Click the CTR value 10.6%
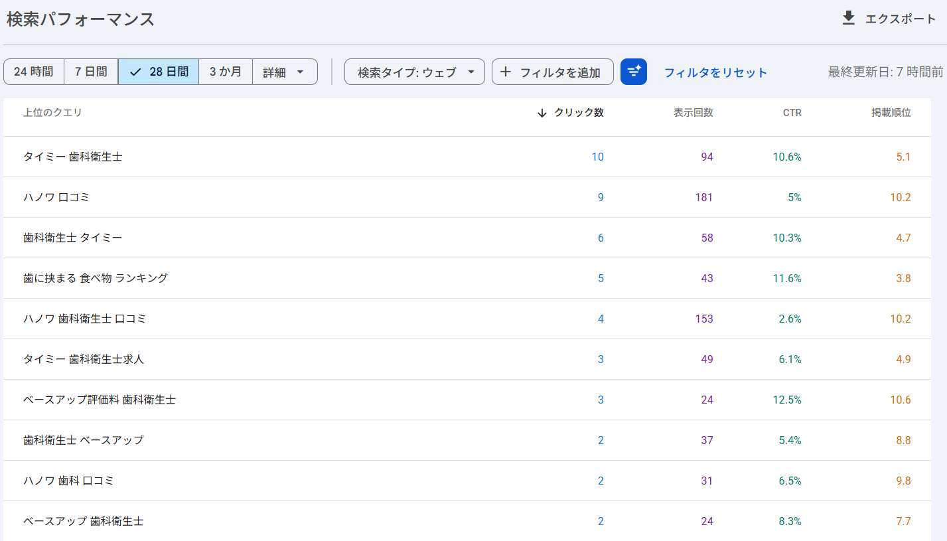The image size is (947, 541). [x=787, y=157]
